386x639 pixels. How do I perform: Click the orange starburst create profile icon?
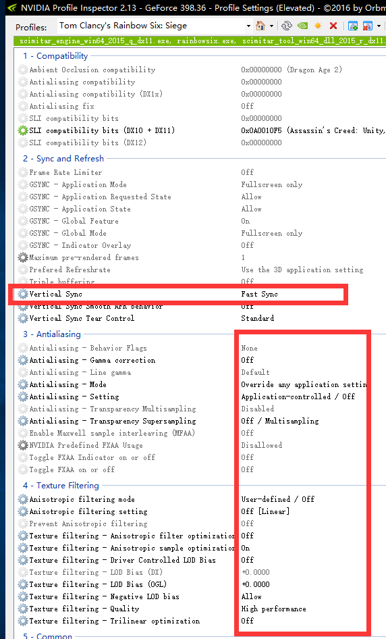318,26
